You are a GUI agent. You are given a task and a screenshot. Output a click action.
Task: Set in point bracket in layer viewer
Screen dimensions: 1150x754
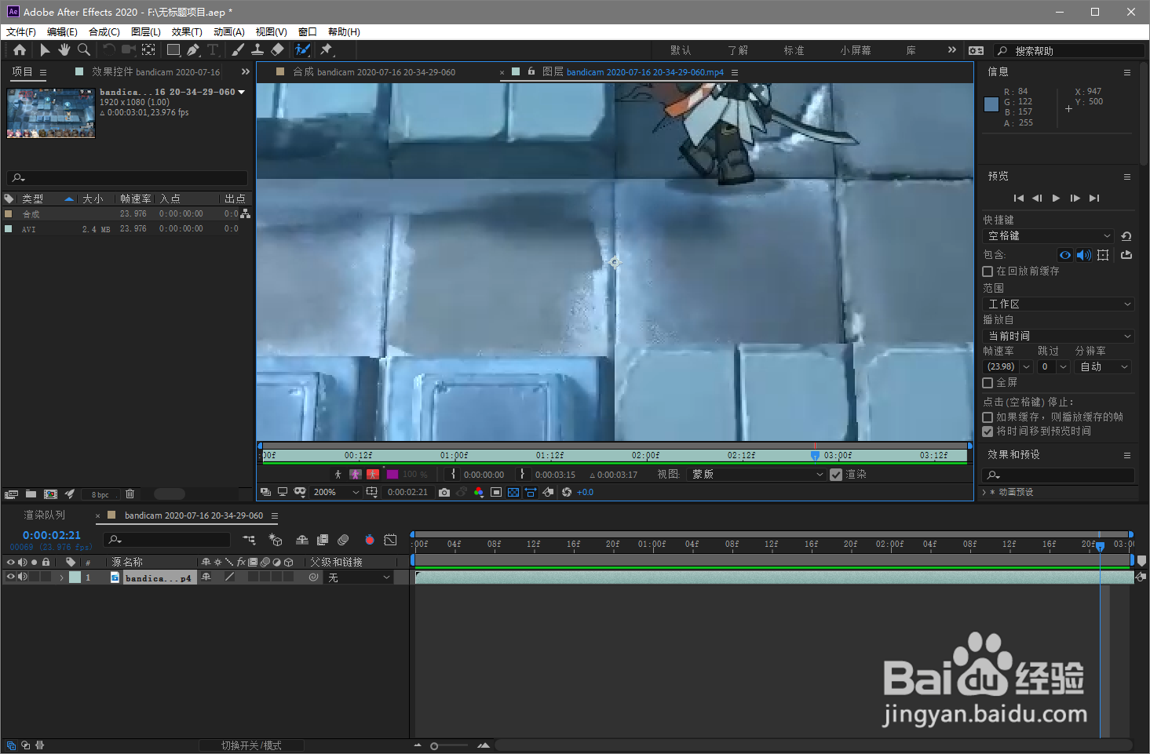pyautogui.click(x=453, y=474)
